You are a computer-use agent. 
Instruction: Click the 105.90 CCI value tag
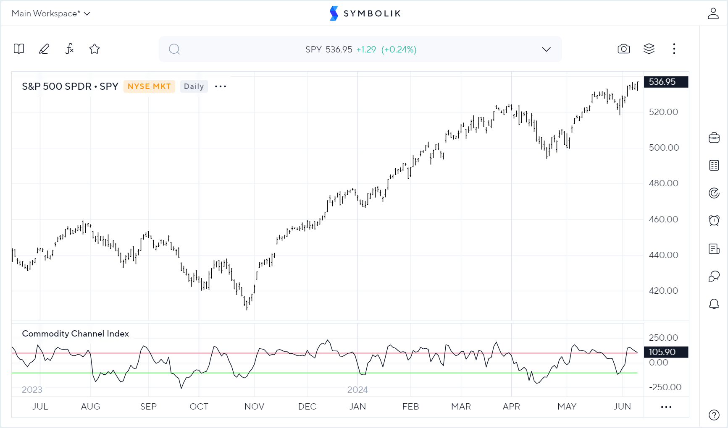[666, 352]
